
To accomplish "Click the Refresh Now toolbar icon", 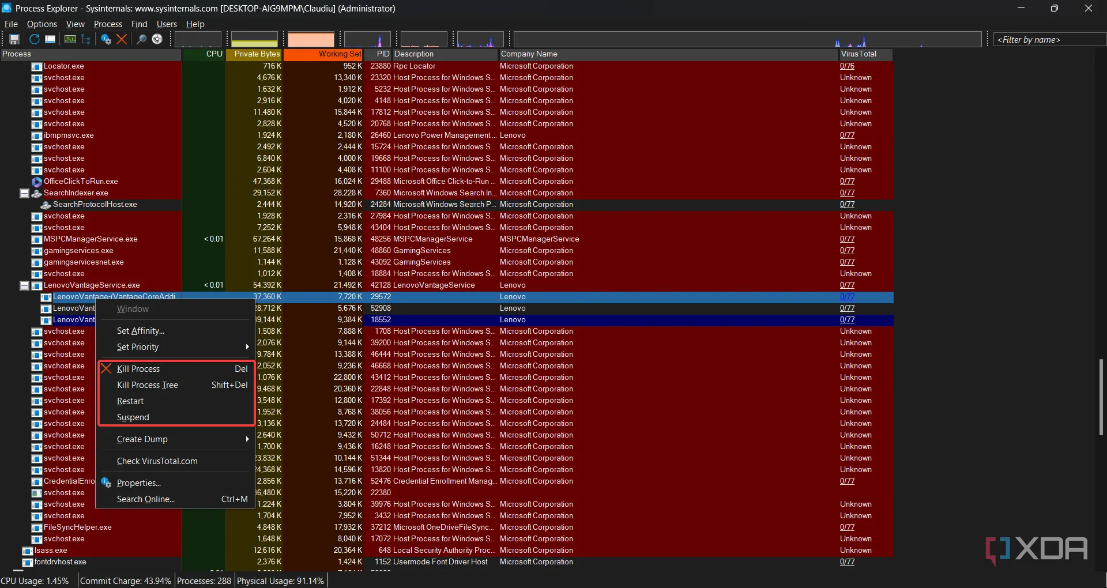I will 35,39.
